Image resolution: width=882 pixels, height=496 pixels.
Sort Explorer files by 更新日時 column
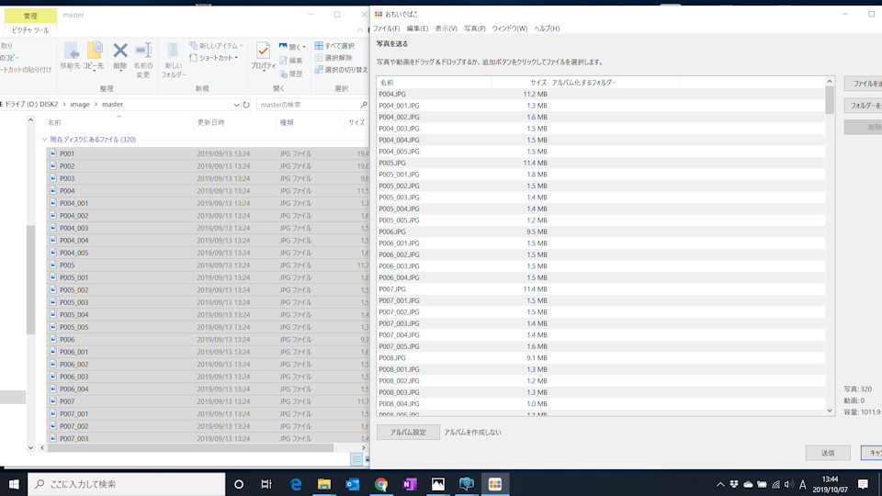(211, 122)
